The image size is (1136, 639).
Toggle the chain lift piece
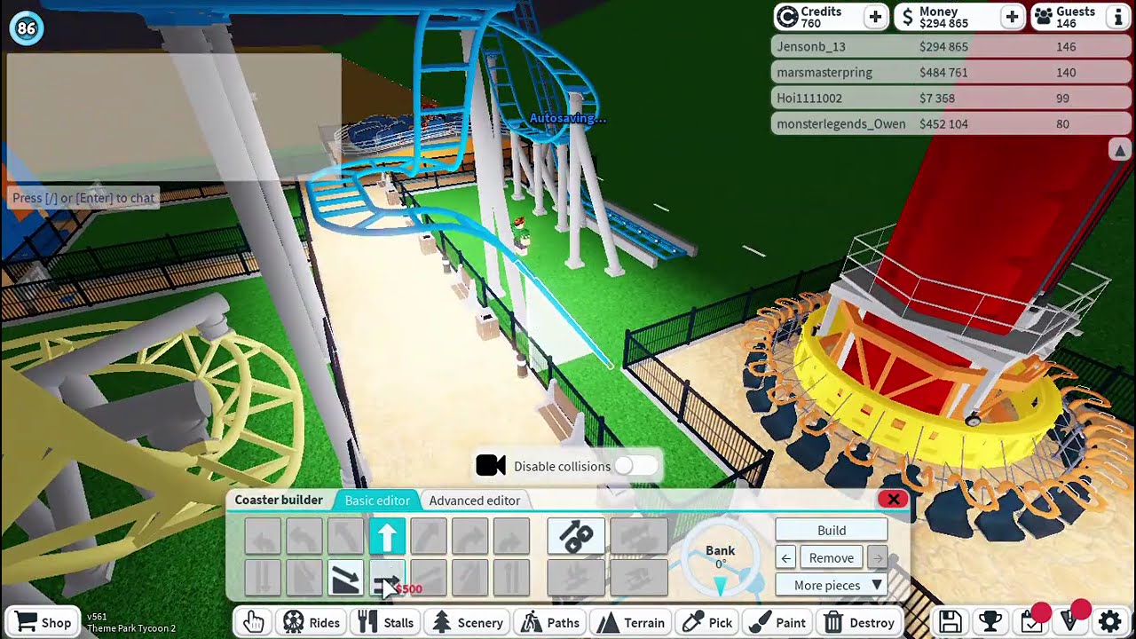coord(576,536)
